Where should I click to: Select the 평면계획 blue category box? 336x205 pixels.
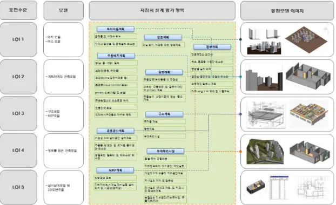coord(212,46)
